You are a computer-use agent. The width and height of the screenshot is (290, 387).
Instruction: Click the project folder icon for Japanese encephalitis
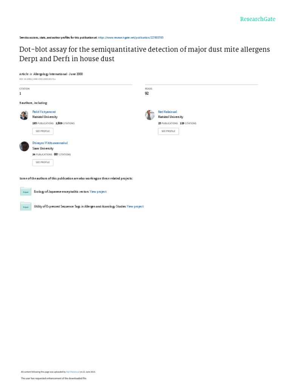click(26, 192)
